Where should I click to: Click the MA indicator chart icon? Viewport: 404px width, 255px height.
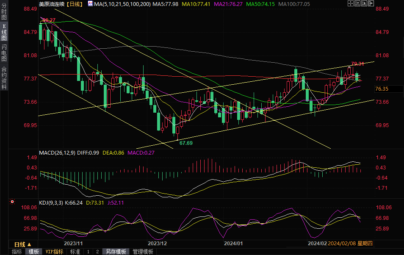pos(90,4)
